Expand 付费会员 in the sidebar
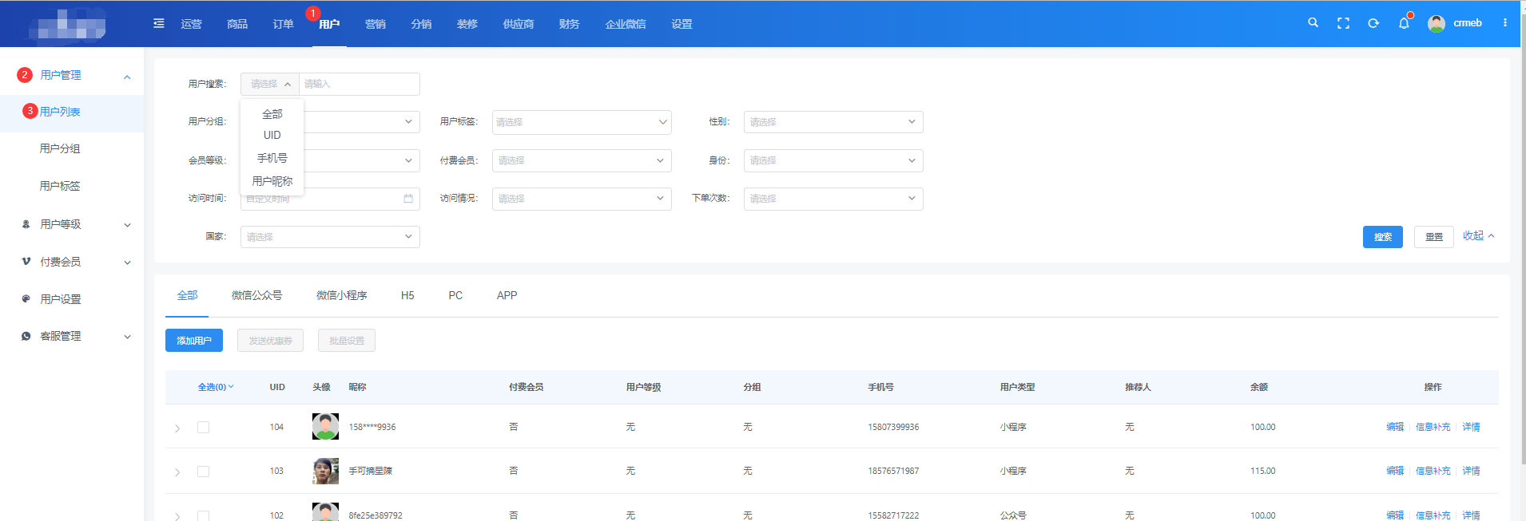The height and width of the screenshot is (521, 1526). (x=72, y=262)
